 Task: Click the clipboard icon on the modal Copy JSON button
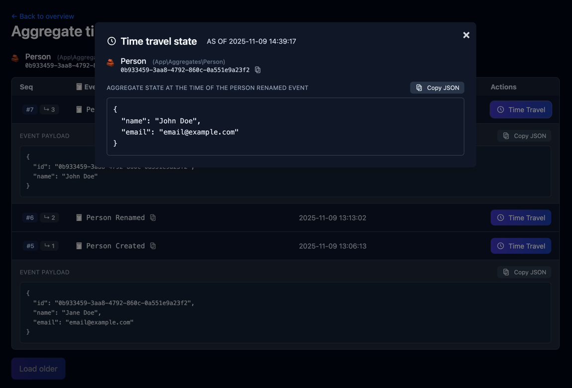(x=418, y=87)
